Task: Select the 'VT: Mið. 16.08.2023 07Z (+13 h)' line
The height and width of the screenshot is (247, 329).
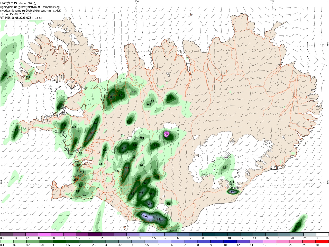Action: tap(21, 18)
